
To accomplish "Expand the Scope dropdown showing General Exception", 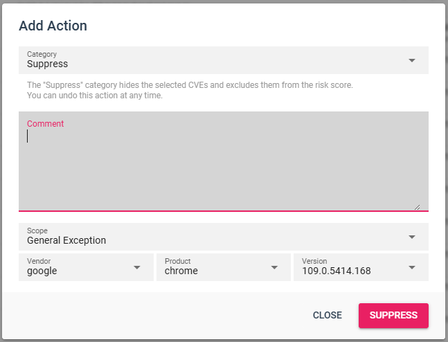I will [x=208, y=237].
